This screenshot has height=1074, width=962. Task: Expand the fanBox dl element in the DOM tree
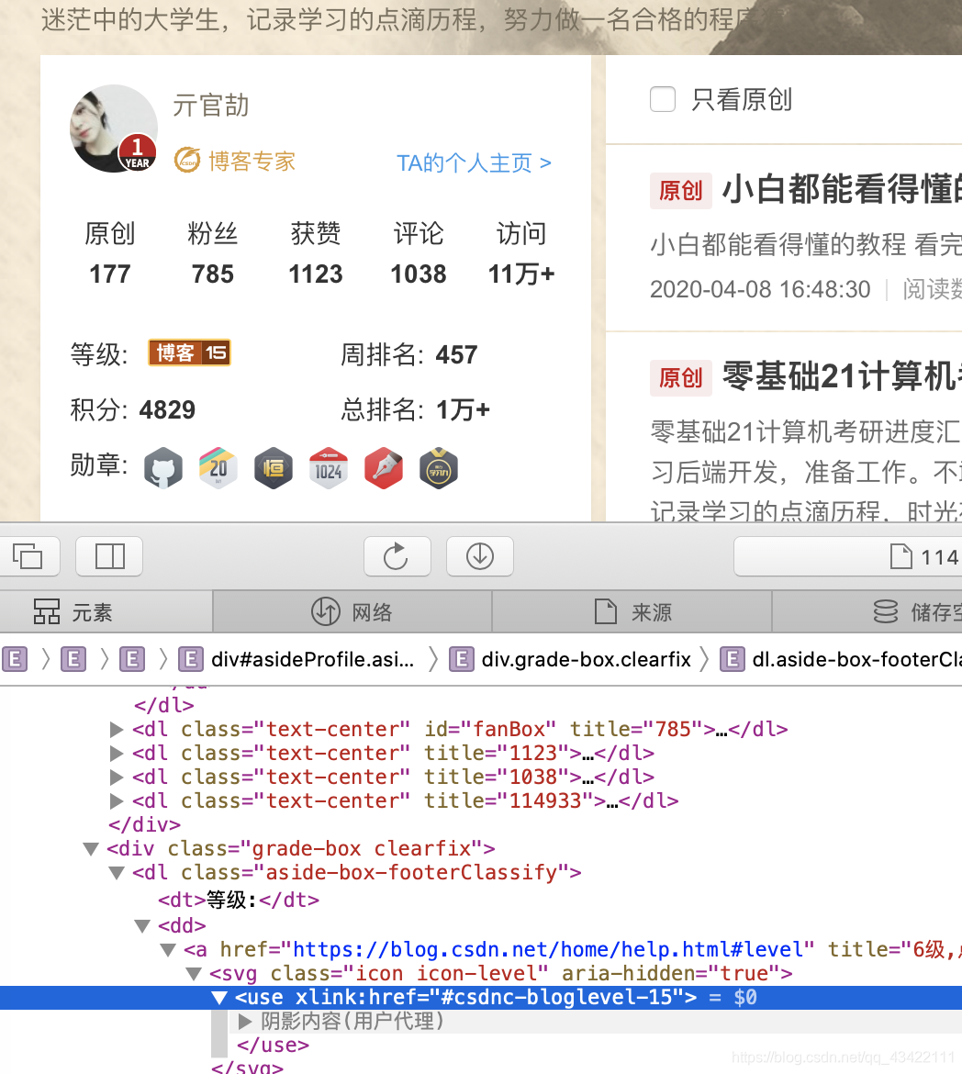click(x=117, y=729)
